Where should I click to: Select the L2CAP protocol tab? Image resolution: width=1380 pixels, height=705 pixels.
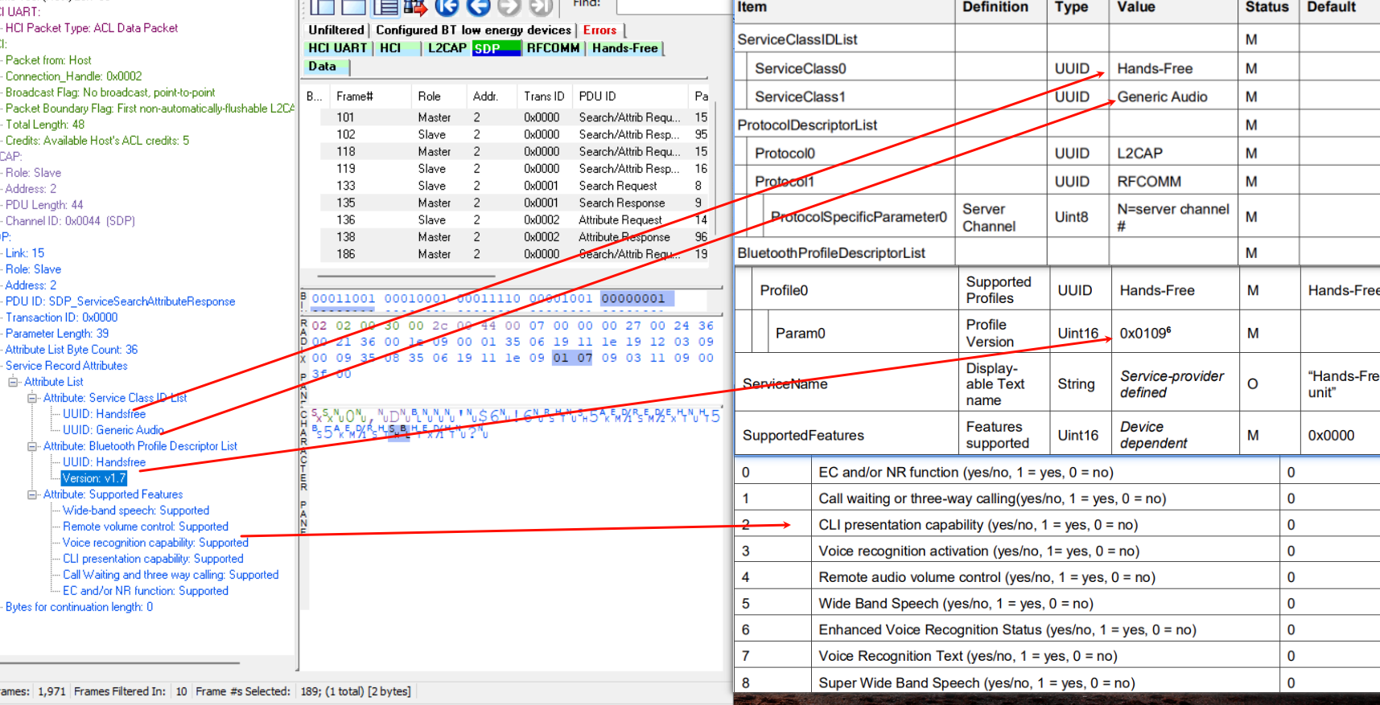(x=447, y=48)
